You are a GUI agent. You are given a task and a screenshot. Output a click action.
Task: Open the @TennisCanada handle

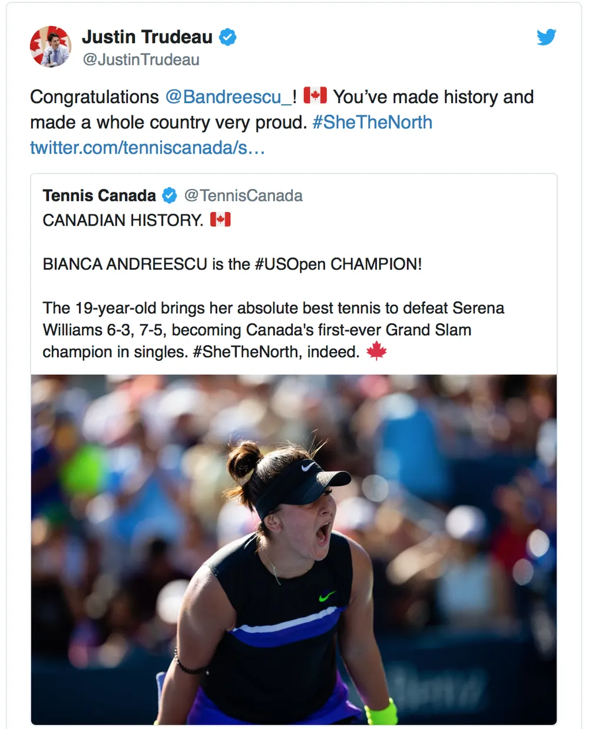(243, 195)
